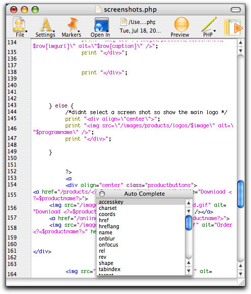Open the Settings font icon

click(x=46, y=24)
